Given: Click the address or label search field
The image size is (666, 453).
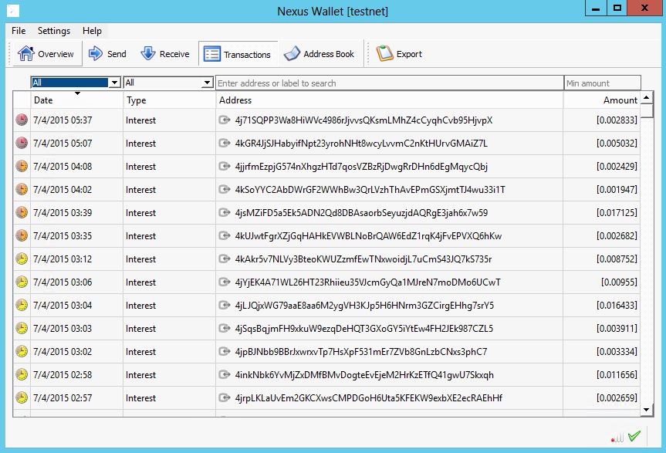Looking at the screenshot, I should (390, 83).
